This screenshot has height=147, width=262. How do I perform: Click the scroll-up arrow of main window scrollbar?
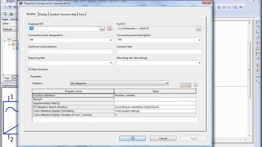pyautogui.click(x=249, y=23)
